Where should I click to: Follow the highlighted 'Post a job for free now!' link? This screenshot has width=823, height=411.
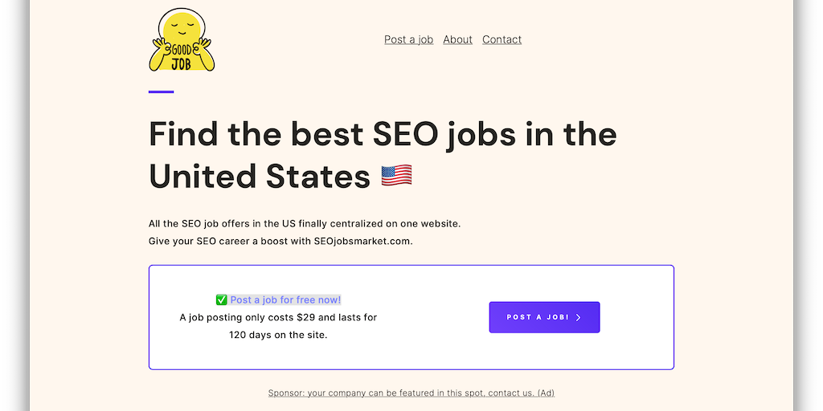coord(285,300)
